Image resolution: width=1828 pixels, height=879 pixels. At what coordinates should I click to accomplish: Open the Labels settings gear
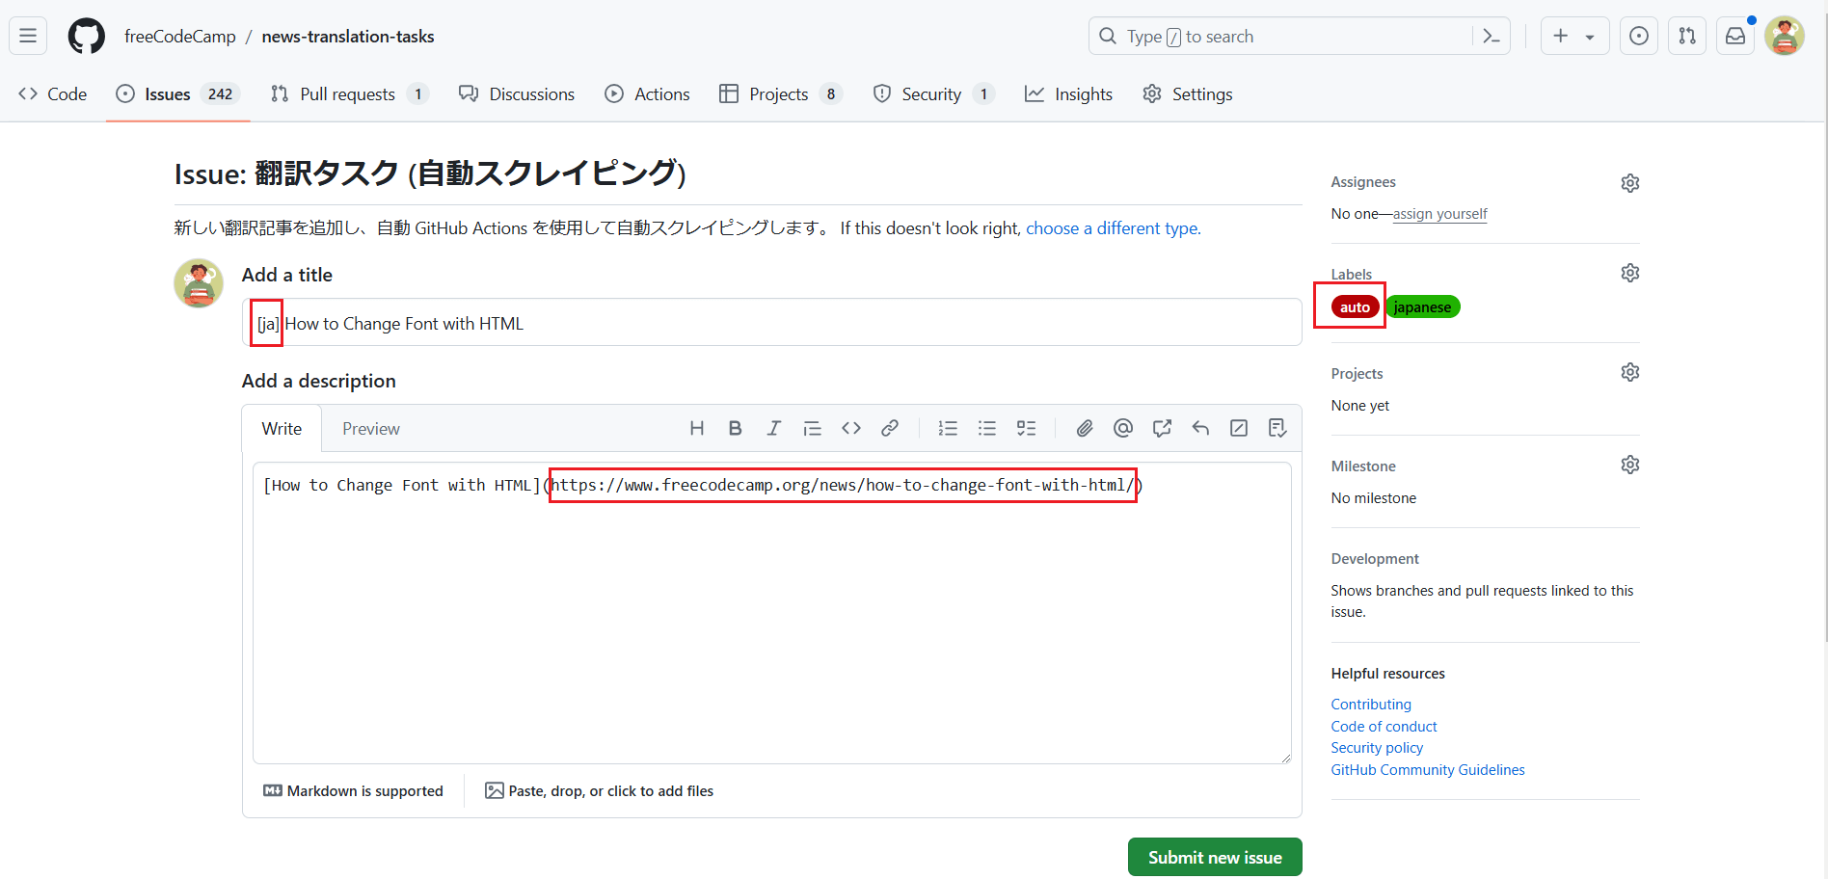click(x=1629, y=273)
